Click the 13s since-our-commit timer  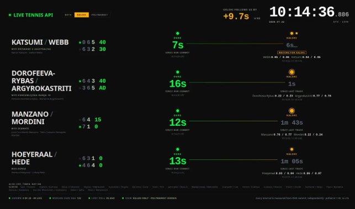click(178, 161)
